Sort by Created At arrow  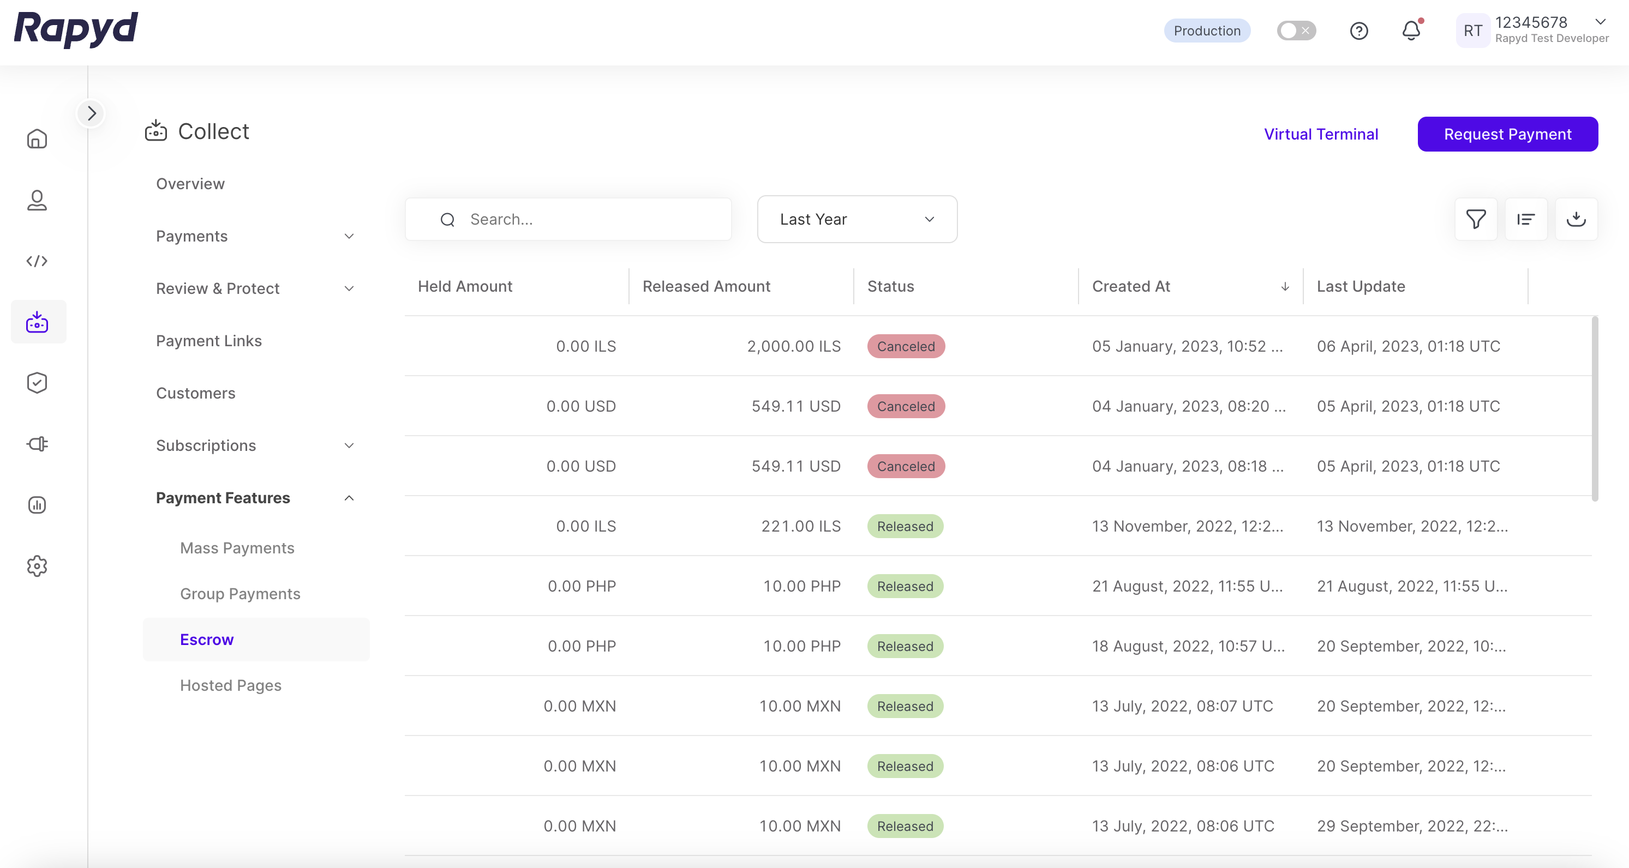(1284, 286)
